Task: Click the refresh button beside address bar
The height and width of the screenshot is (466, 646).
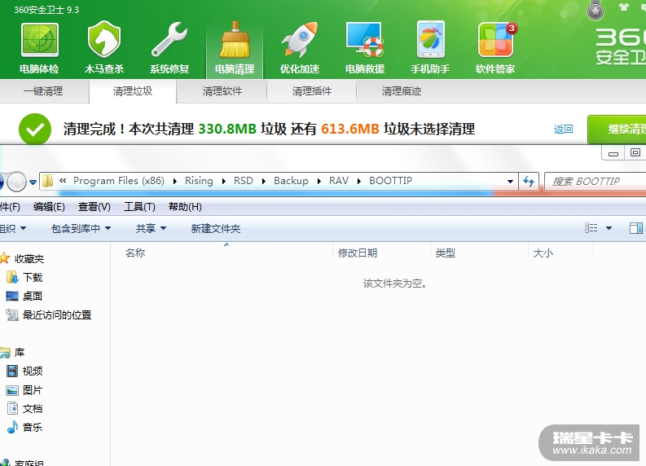Action: coord(529,182)
